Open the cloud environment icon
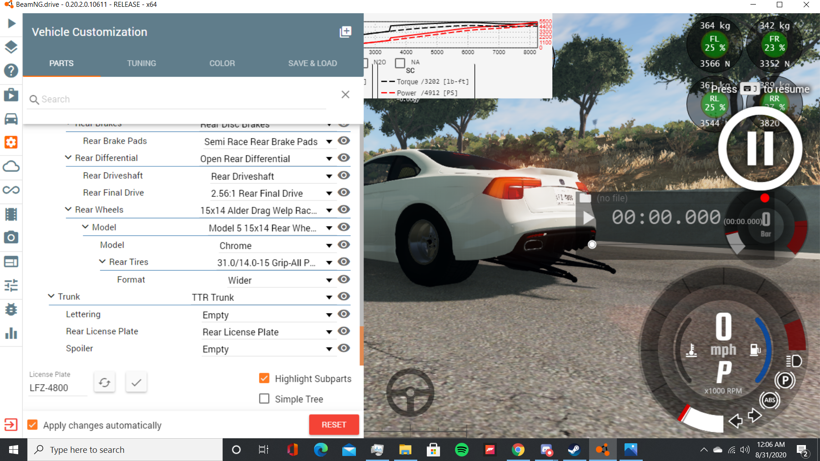The height and width of the screenshot is (461, 820). 11,166
